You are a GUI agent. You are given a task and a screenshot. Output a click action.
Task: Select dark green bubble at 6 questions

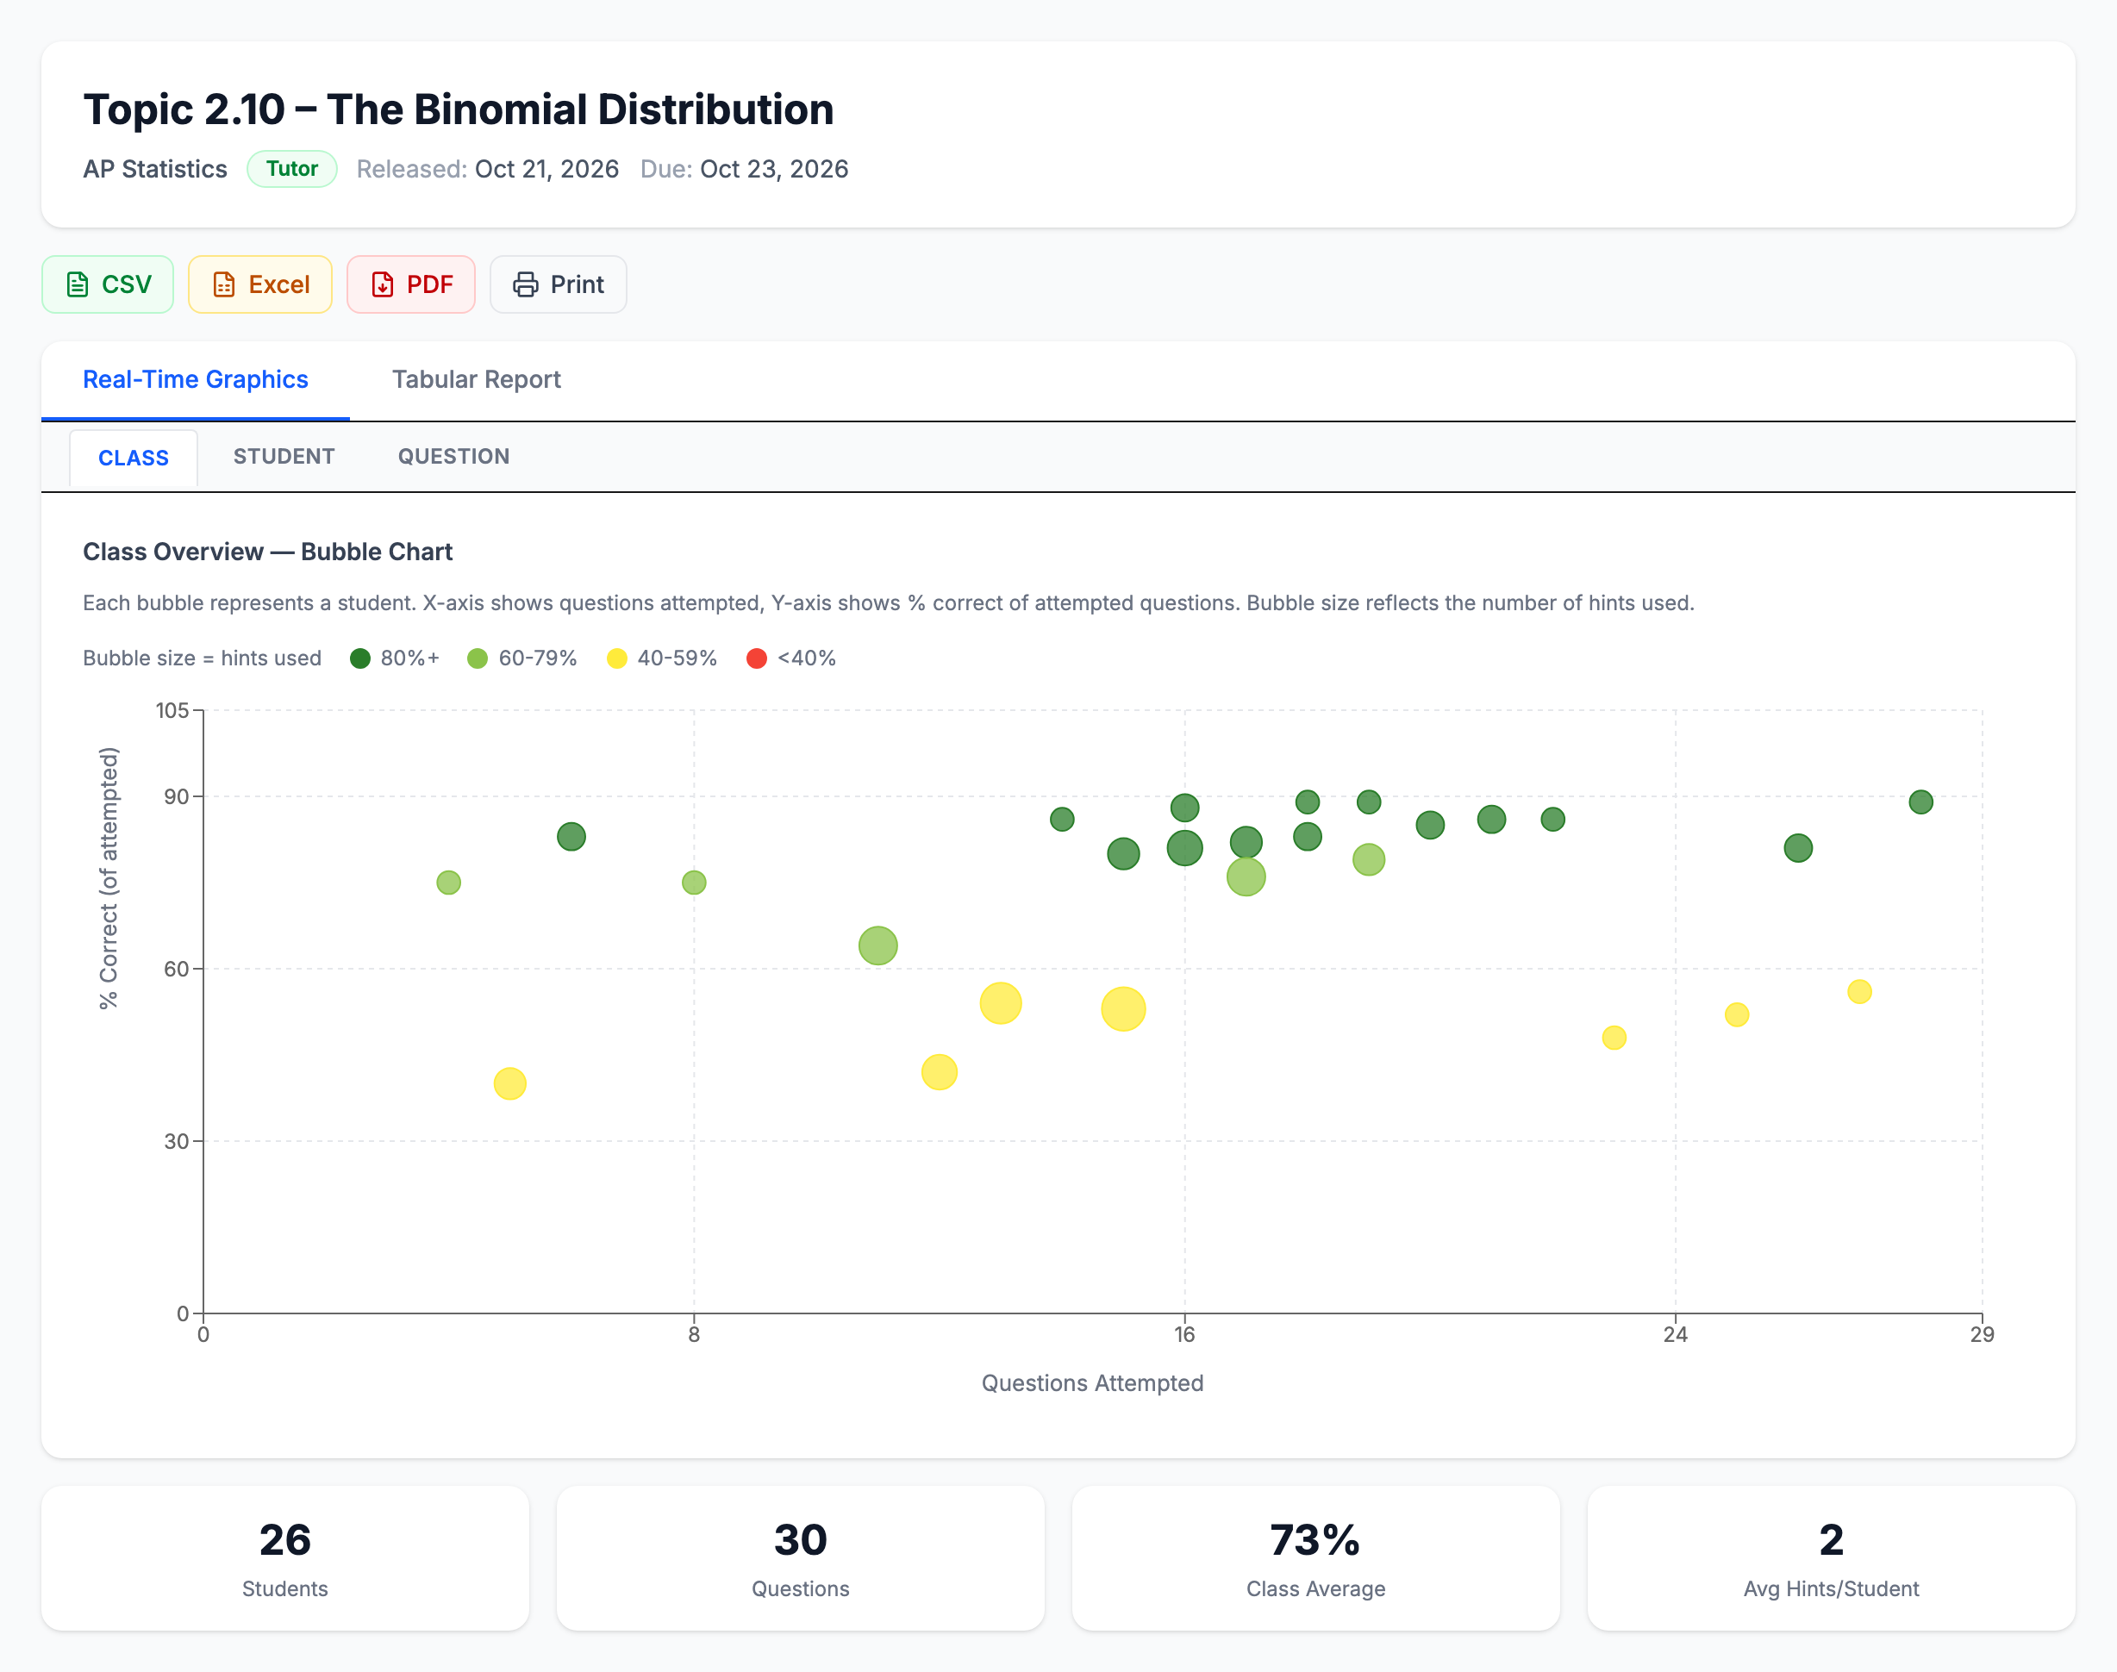571,837
